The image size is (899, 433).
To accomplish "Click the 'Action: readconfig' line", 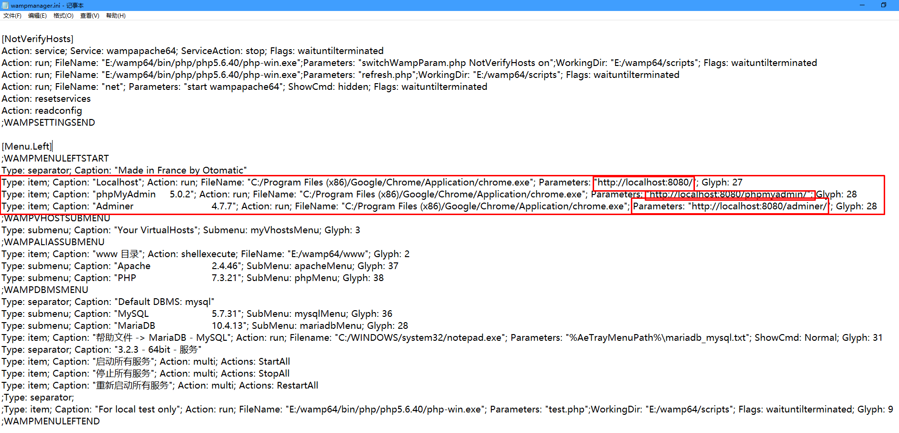I will [x=42, y=111].
